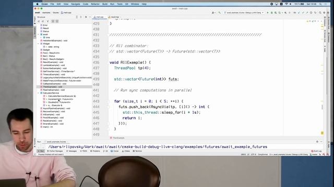Open the user account icon dropdown

click(213, 12)
